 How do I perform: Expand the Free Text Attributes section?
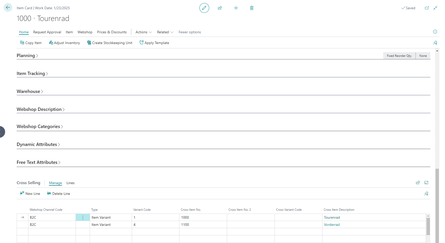[x=39, y=162]
